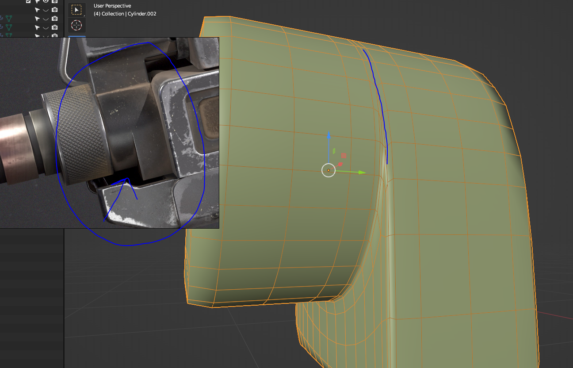Screen dimensions: 573x368
Task: Click the object origin circle gizmo
Action: pos(329,170)
